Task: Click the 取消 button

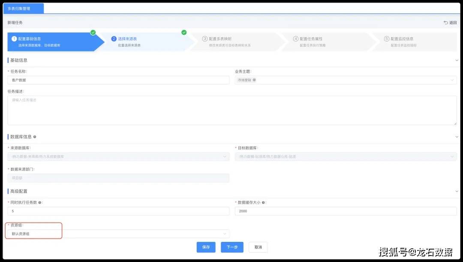Action: pos(258,247)
